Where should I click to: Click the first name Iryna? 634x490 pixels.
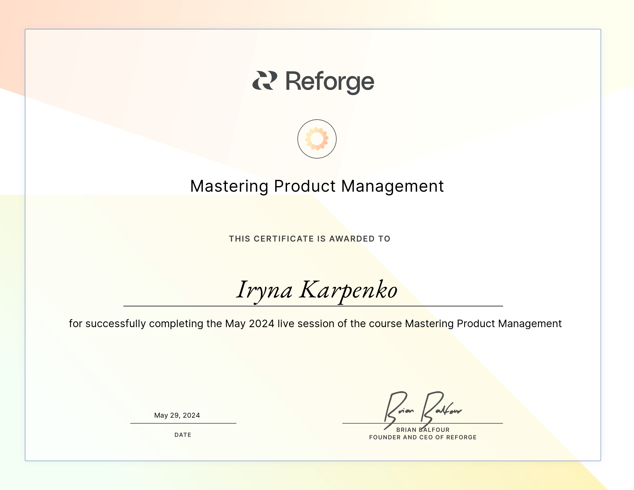tap(264, 290)
